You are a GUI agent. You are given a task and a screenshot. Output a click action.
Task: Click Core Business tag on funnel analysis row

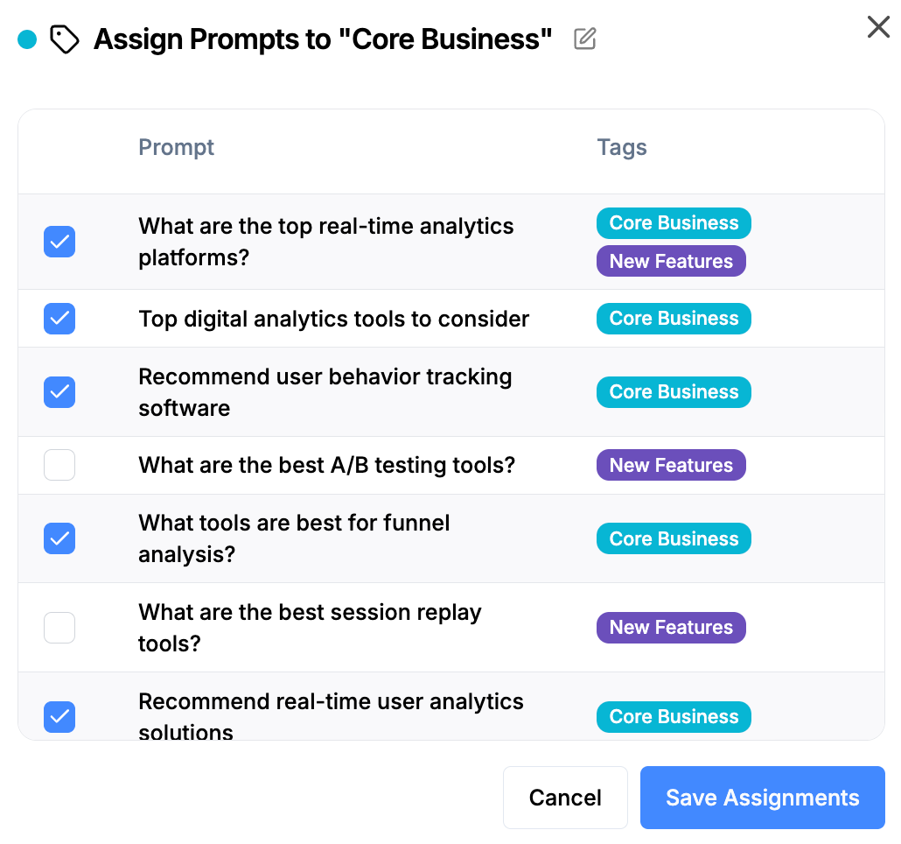[x=674, y=538]
